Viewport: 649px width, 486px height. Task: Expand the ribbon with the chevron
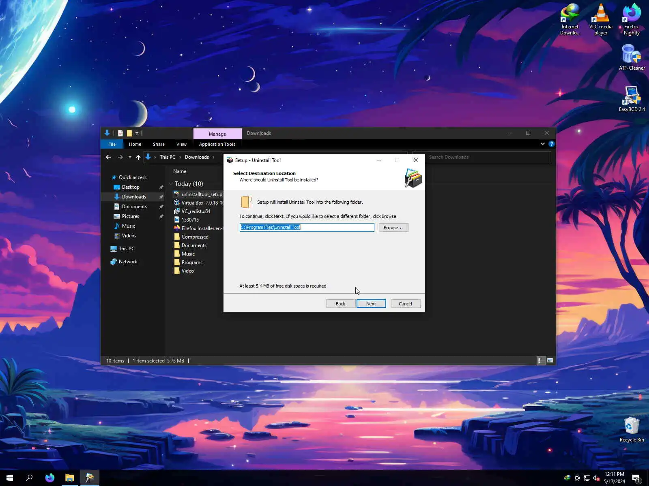click(543, 144)
